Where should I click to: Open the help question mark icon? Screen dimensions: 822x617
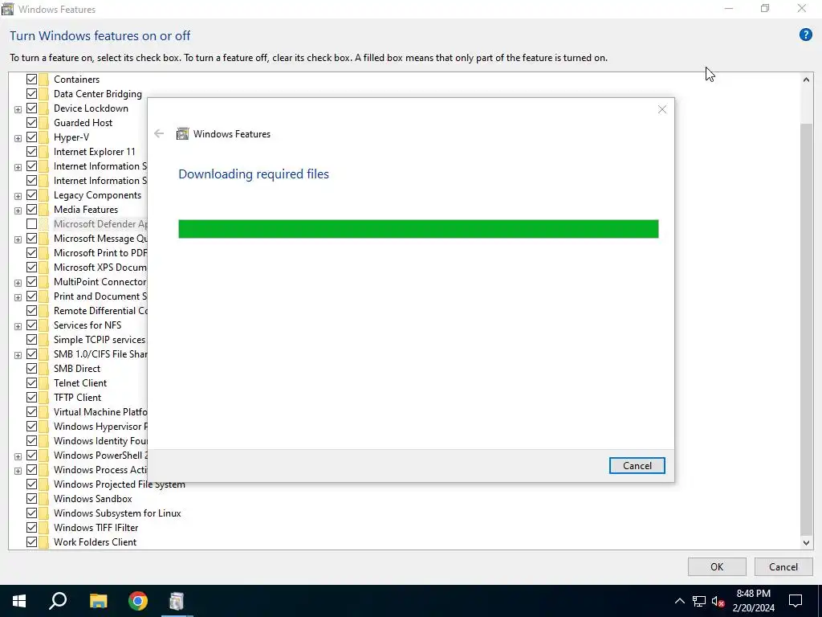click(805, 35)
